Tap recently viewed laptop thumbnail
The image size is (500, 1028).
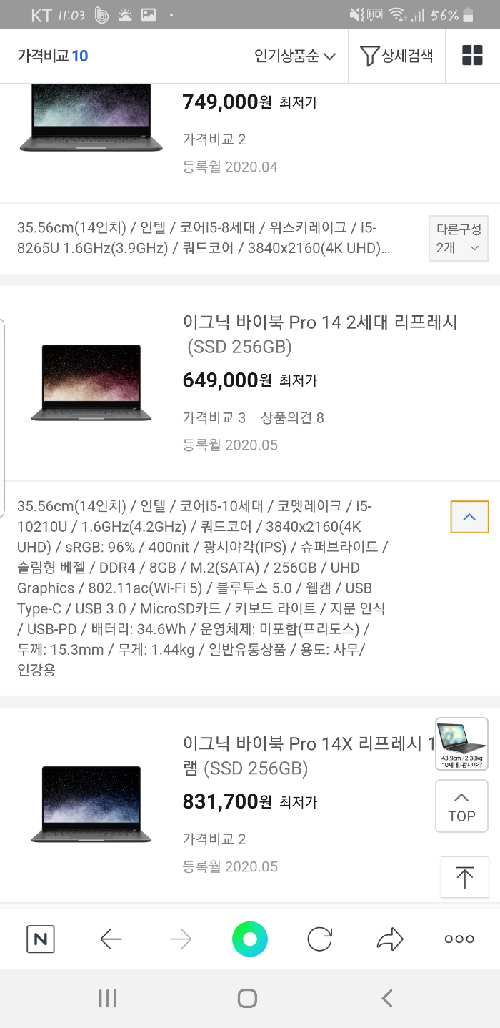pos(461,743)
